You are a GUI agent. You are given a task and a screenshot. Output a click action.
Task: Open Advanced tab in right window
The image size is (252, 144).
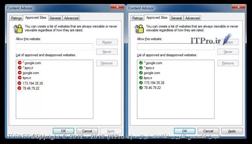(x=193, y=18)
